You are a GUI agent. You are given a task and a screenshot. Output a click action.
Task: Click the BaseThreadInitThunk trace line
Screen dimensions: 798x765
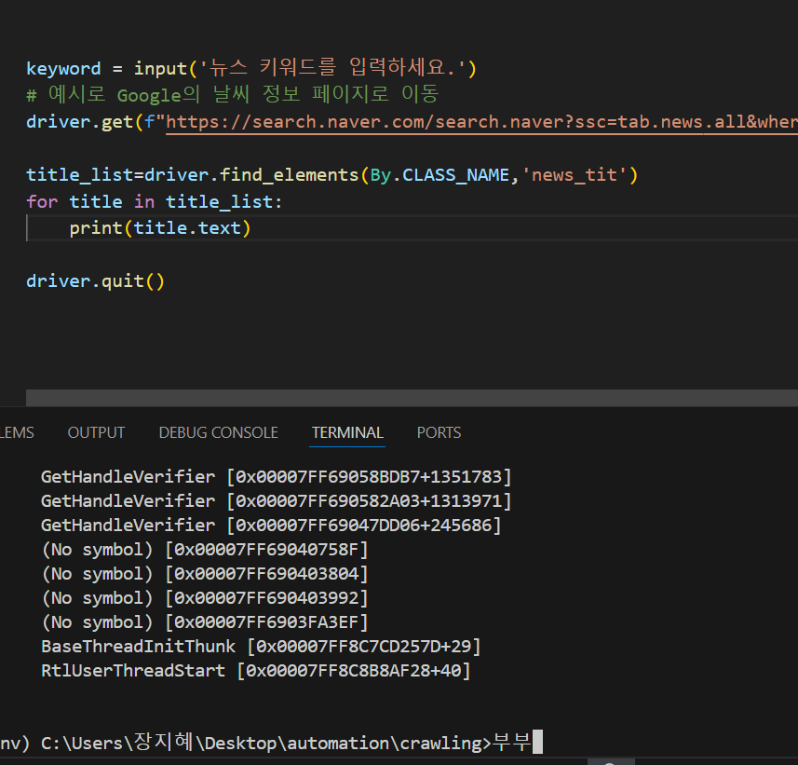pos(261,647)
